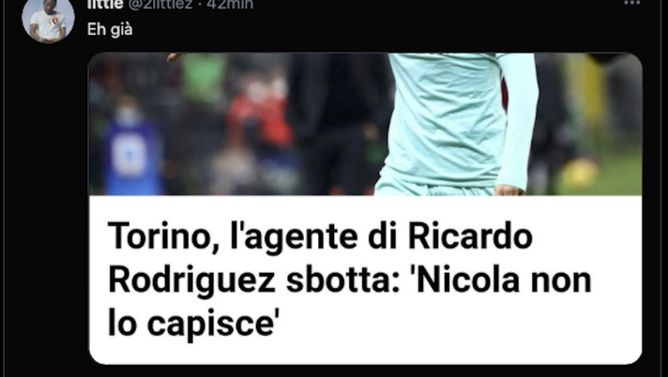Open the display name "little" profile
The image size is (668, 377).
click(x=105, y=5)
